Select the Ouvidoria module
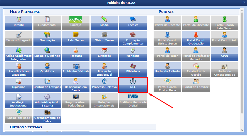 [47, 70]
